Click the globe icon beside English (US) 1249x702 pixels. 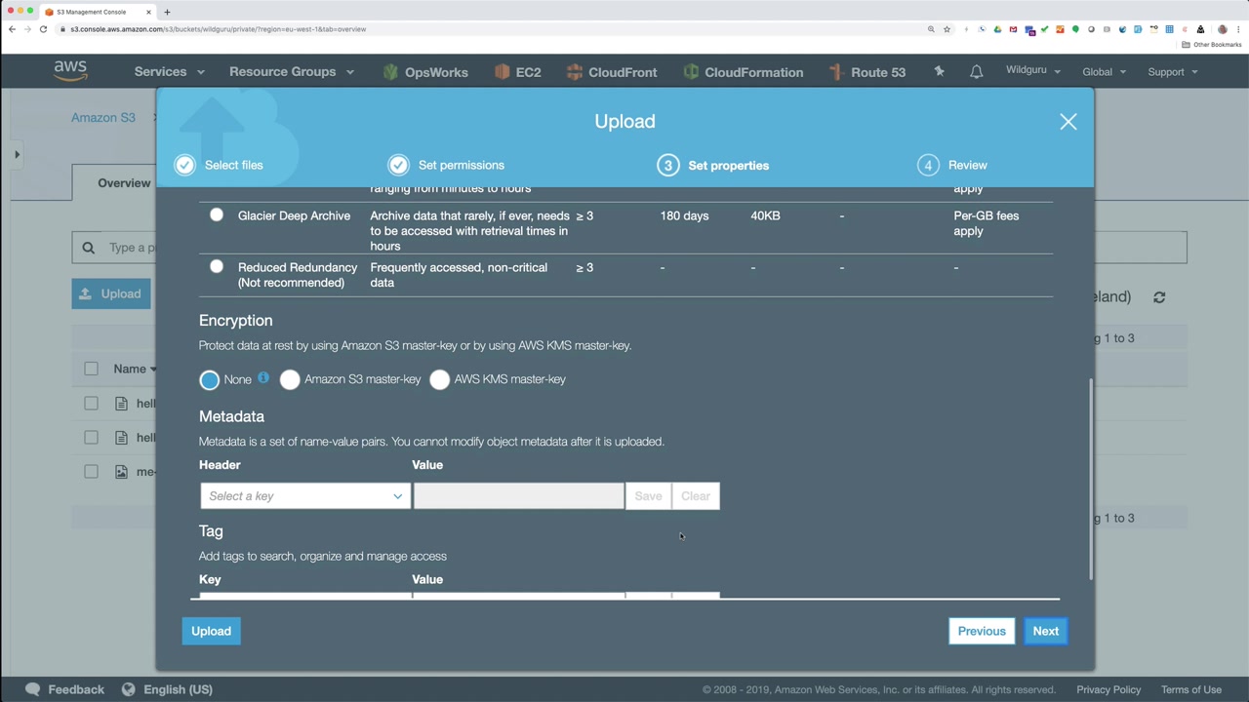tap(128, 689)
